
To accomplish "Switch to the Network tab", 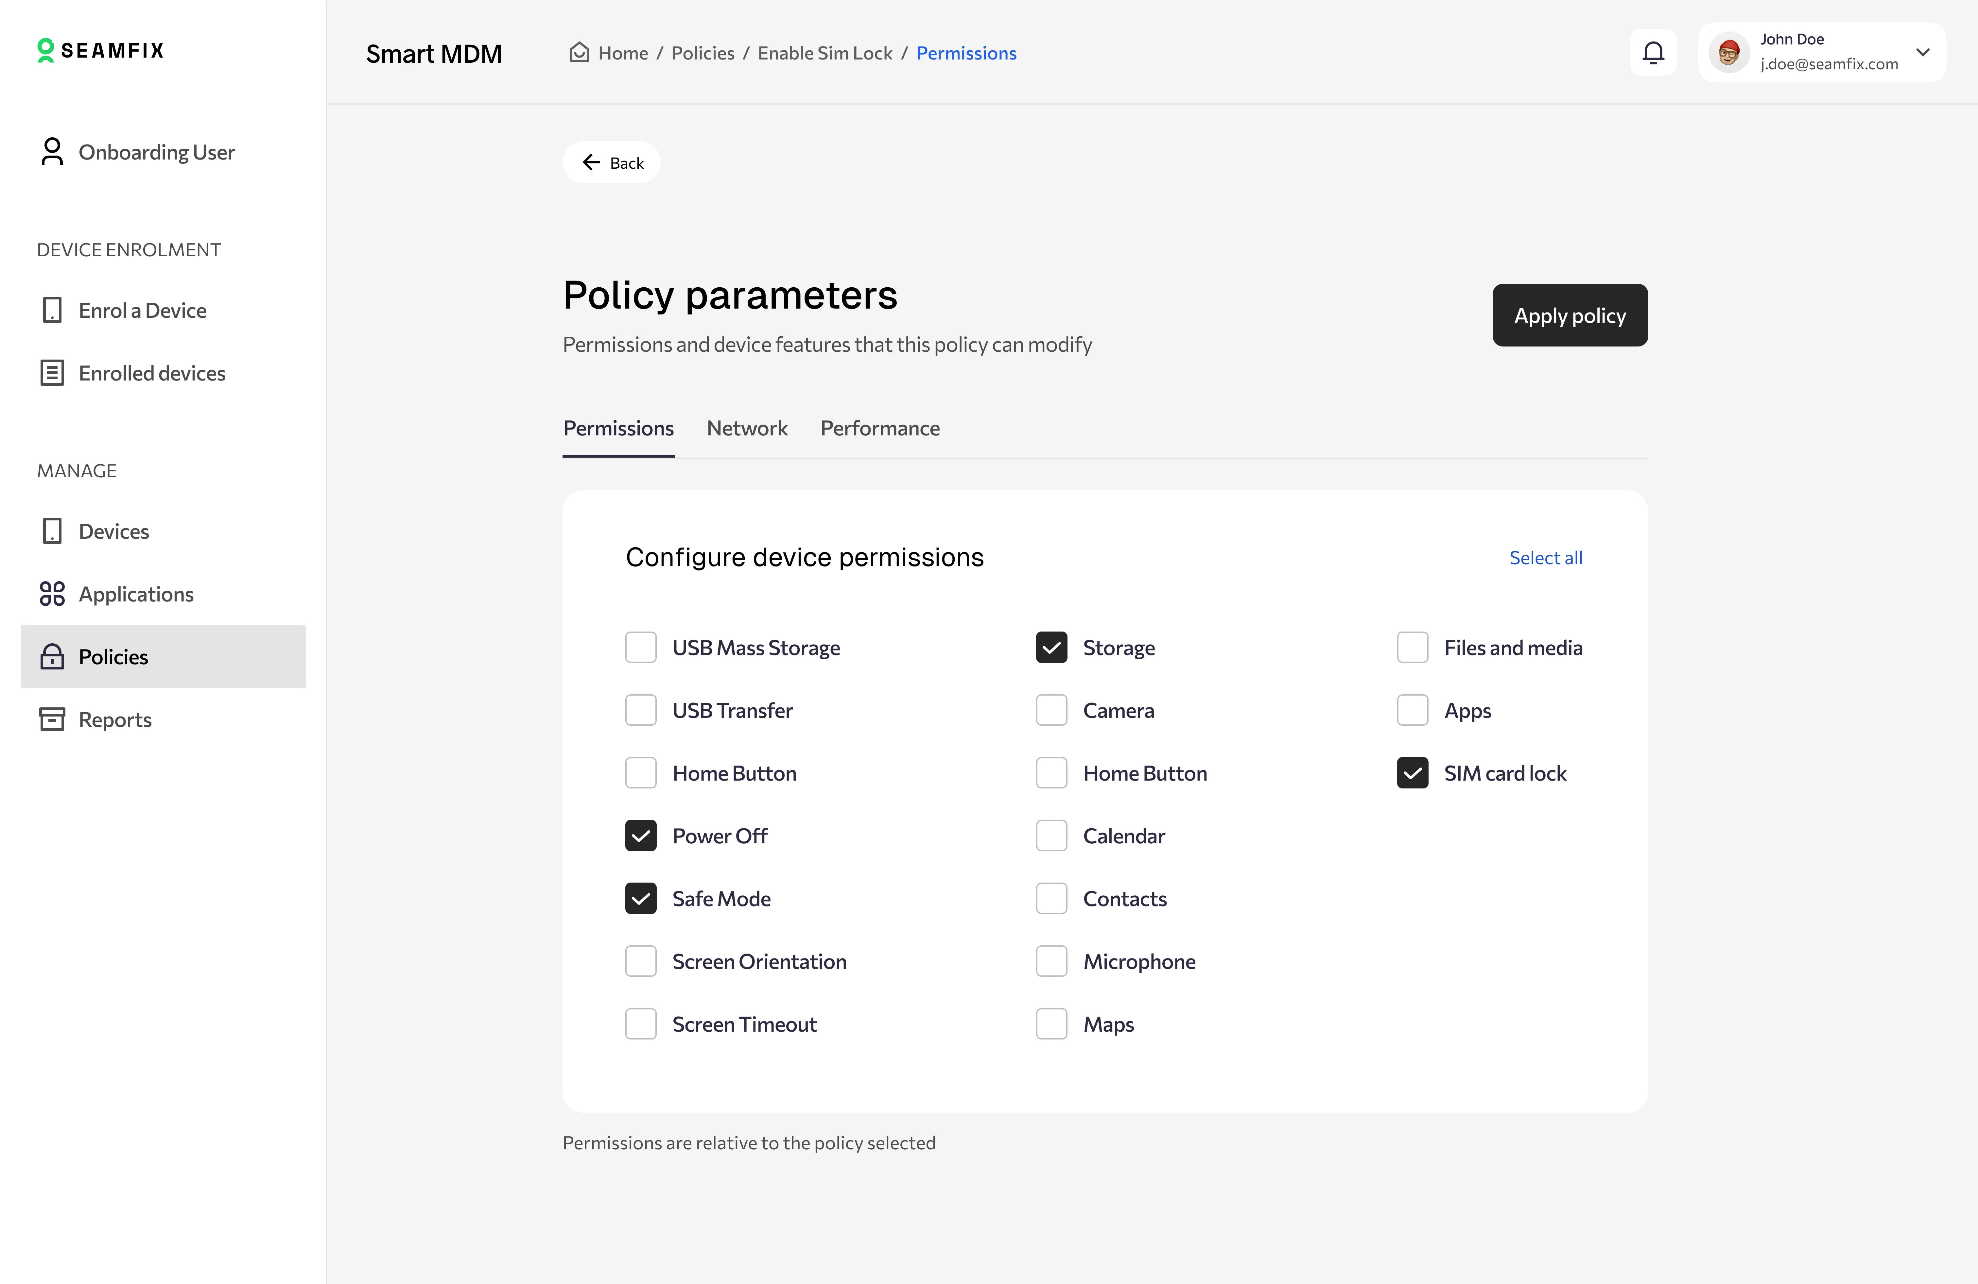I will coord(746,428).
